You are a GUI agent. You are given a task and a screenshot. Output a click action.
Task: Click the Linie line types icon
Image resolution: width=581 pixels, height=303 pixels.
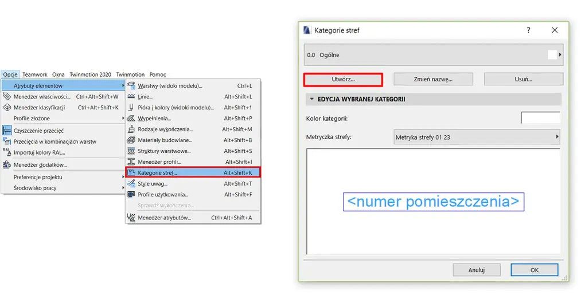[131, 97]
